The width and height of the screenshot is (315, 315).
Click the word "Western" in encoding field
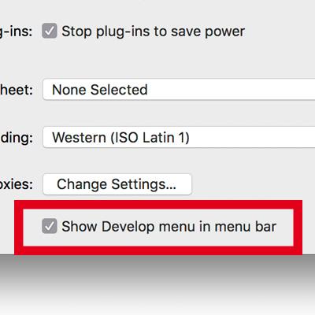point(79,138)
